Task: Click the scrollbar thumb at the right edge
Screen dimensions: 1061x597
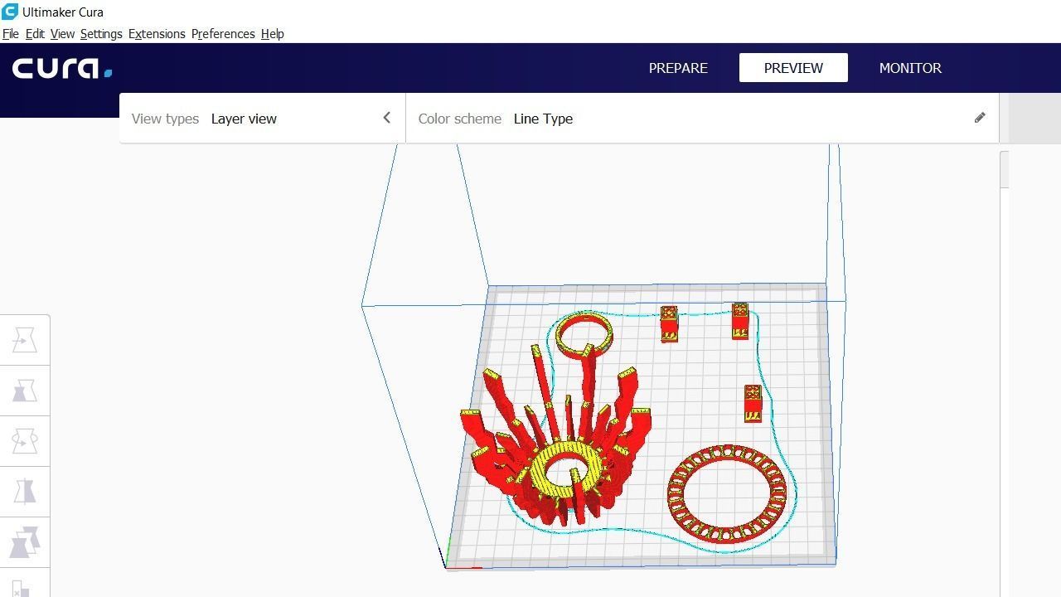Action: point(1005,169)
